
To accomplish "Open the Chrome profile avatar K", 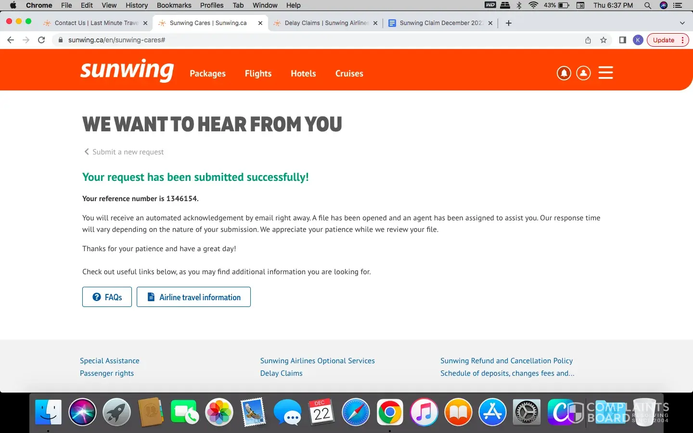I will (x=638, y=40).
